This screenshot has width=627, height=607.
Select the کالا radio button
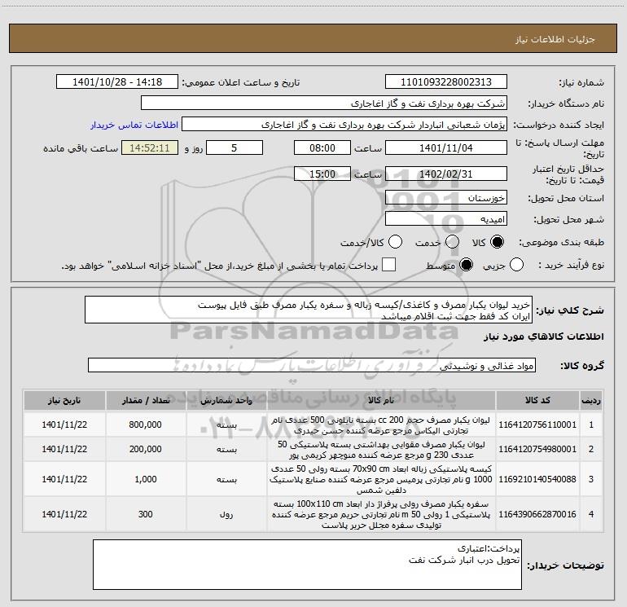coord(497,242)
